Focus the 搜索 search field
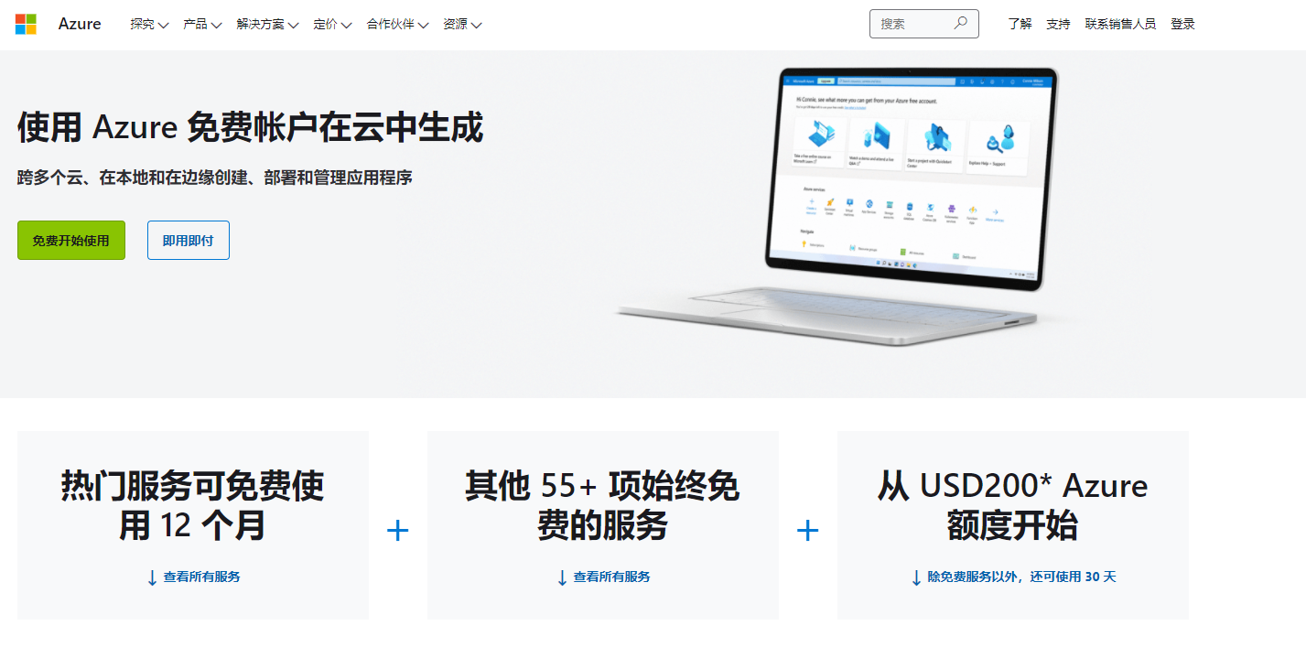The width and height of the screenshot is (1306, 647). tap(923, 24)
